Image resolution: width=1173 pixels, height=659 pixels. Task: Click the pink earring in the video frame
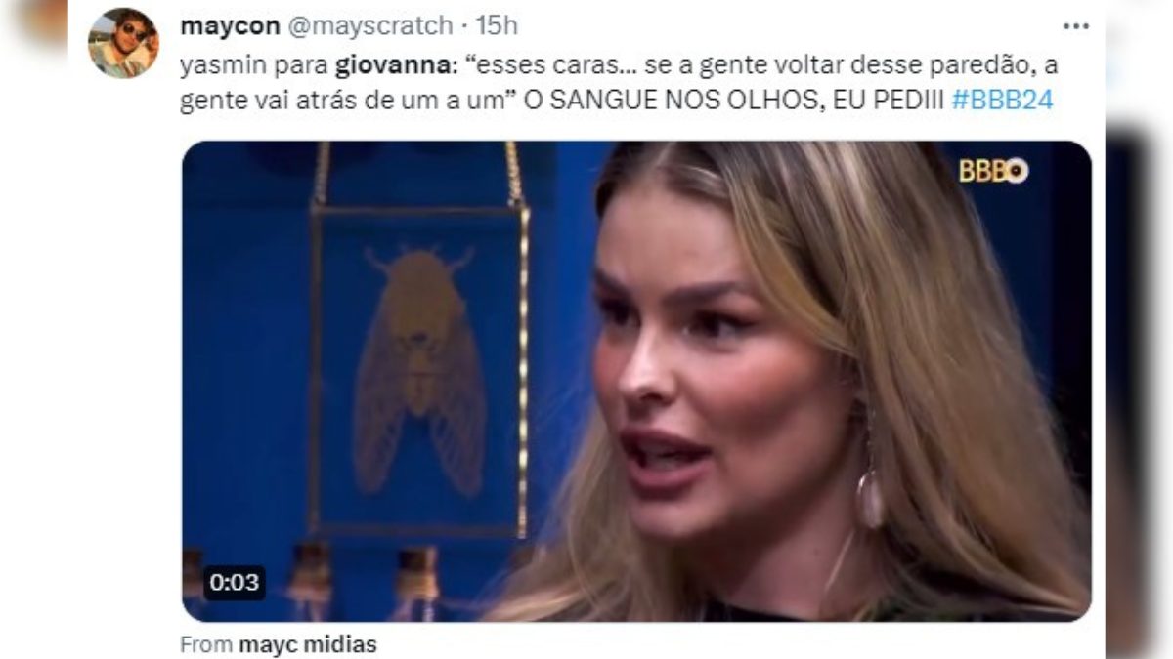click(869, 498)
